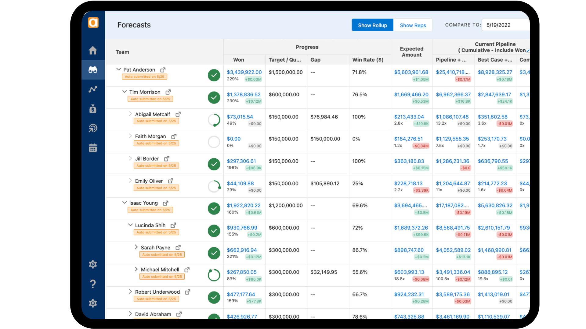Switch to Show Reps view
The width and height of the screenshot is (586, 329).
413,25
